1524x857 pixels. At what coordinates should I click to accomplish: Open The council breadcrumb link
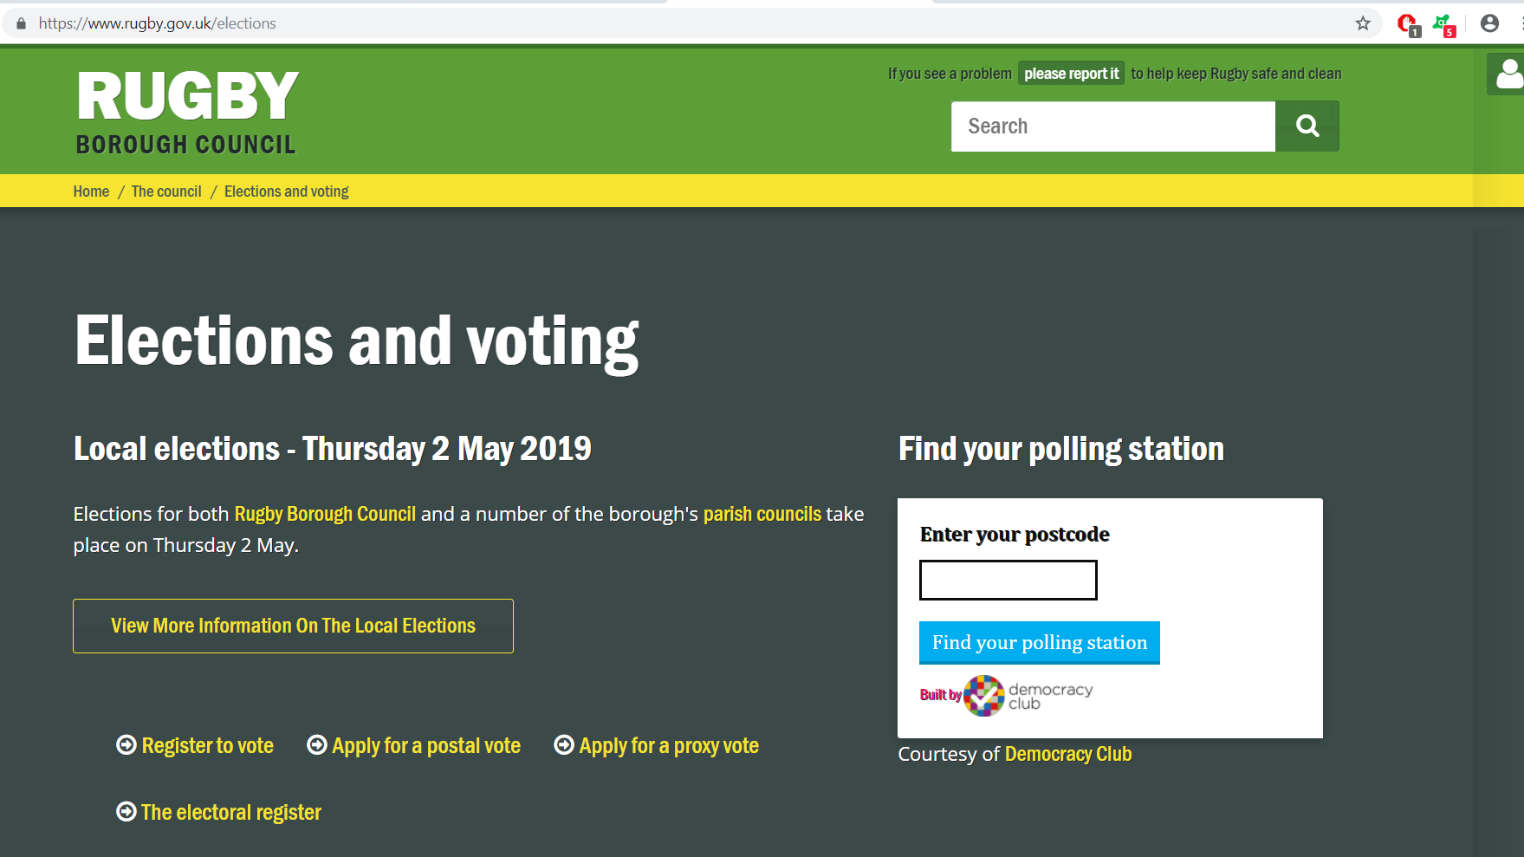point(166,192)
